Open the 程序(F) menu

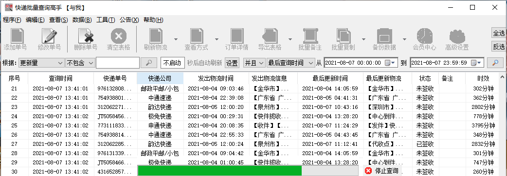(x=12, y=20)
